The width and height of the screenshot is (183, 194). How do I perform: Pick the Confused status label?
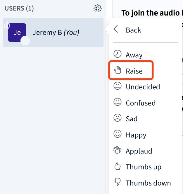(x=141, y=103)
